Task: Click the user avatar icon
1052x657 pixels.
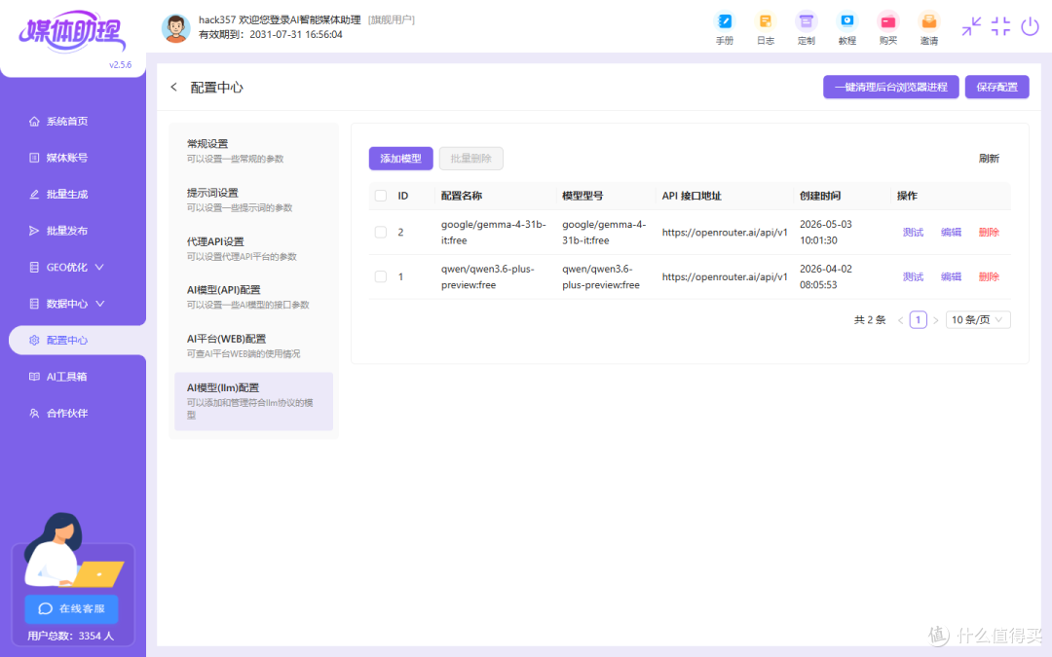Action: pos(175,28)
